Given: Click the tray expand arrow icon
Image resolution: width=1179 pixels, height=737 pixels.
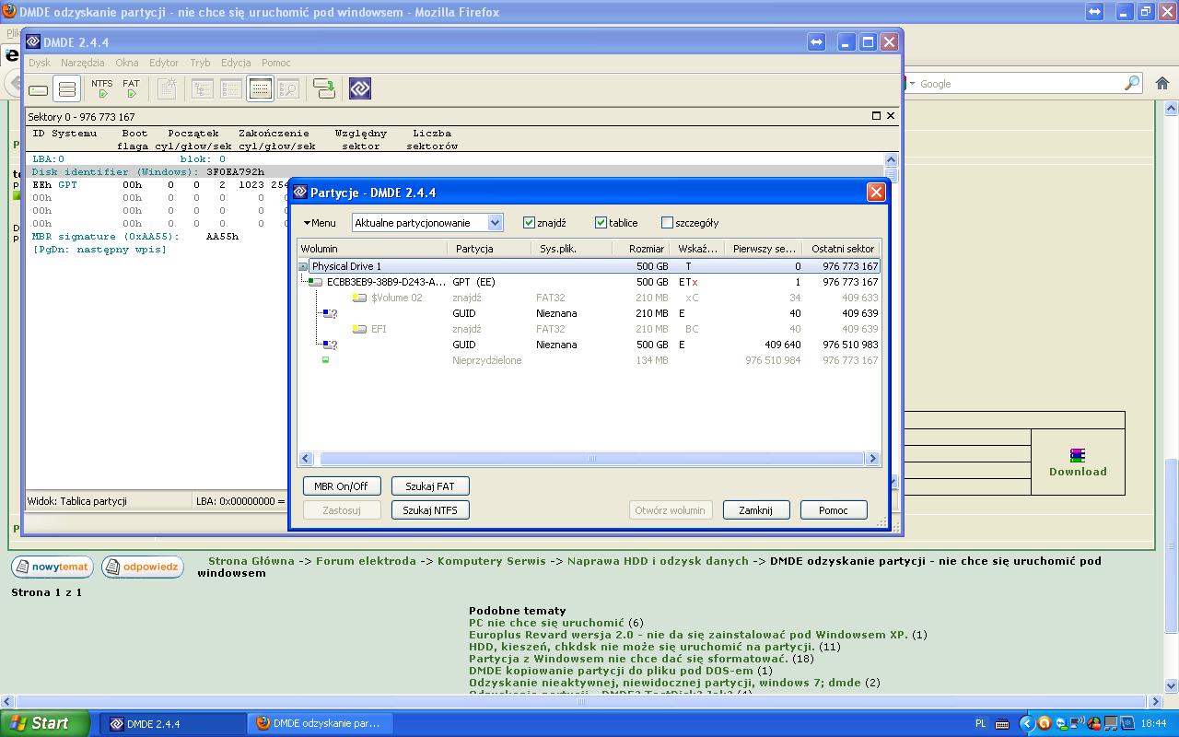Looking at the screenshot, I should [x=1026, y=723].
